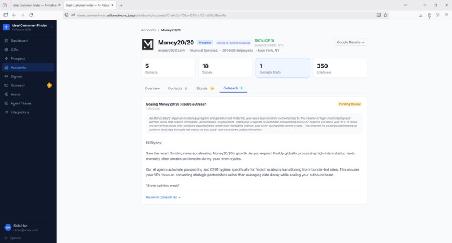Click the SH user avatar
Viewport: 452px width, 243px height.
[x=8, y=228]
